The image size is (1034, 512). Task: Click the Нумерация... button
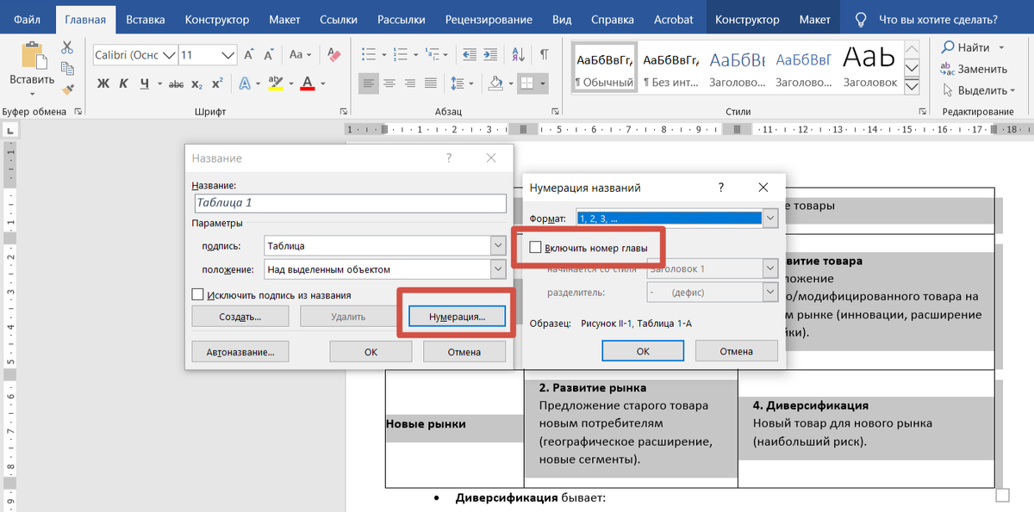[x=457, y=316]
